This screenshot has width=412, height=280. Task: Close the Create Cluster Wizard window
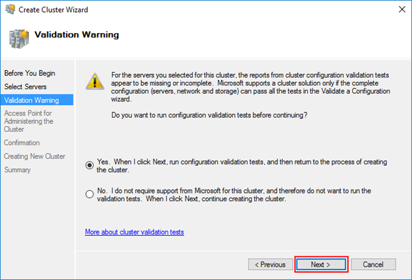click(x=401, y=9)
